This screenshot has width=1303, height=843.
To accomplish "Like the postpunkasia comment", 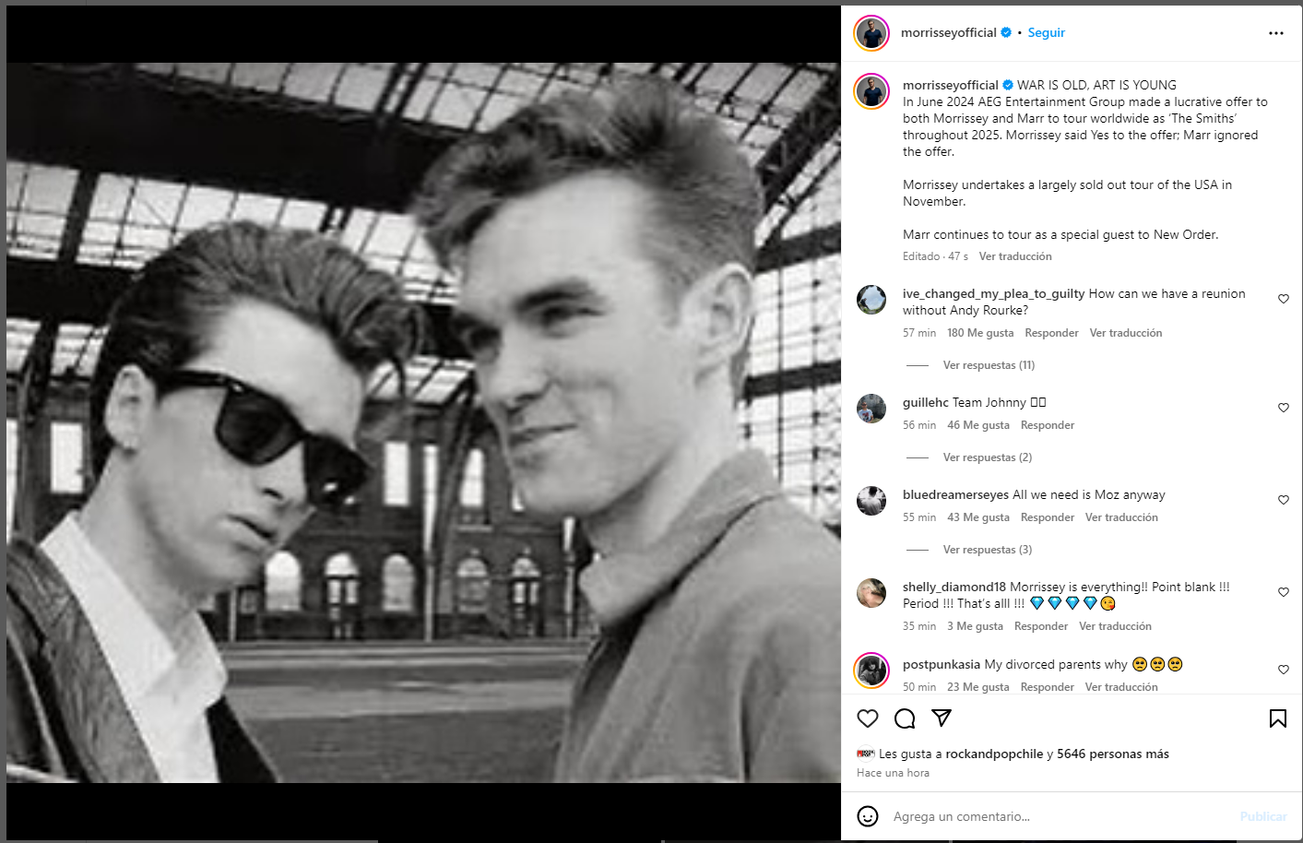I will tap(1284, 670).
